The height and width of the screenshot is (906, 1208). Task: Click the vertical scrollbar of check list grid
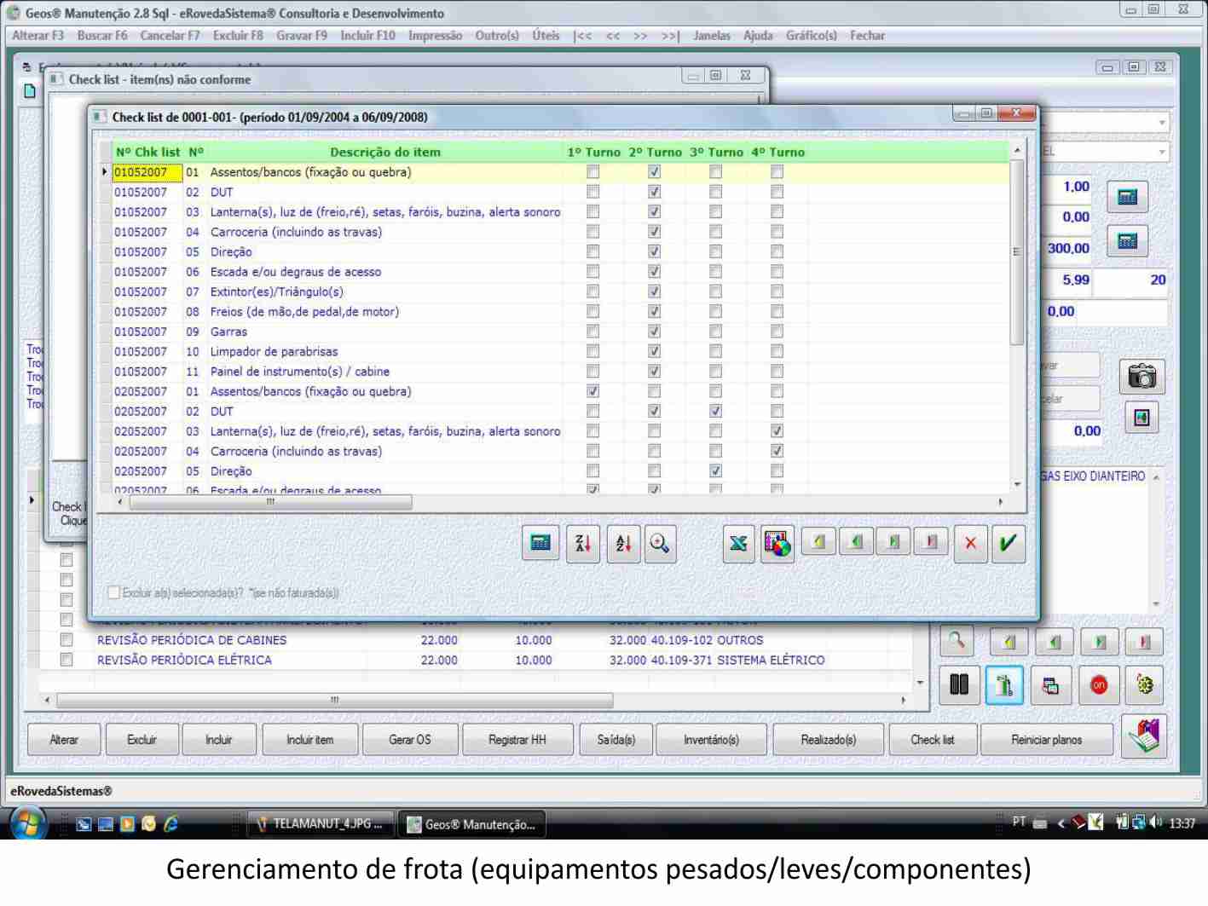(x=1016, y=252)
